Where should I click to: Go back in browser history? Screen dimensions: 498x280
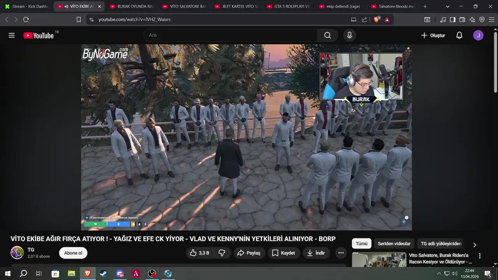pos(6,19)
